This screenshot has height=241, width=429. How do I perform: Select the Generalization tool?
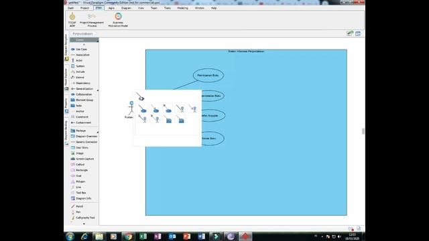point(84,89)
